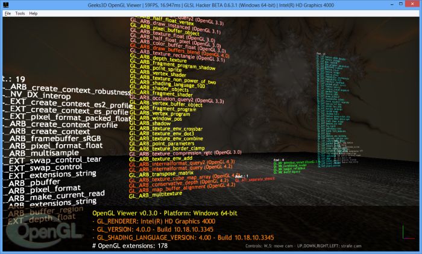The height and width of the screenshot is (254, 422).
Task: Click the "Controls: W,S: move cam" hint
Action: pyautogui.click(x=303, y=246)
